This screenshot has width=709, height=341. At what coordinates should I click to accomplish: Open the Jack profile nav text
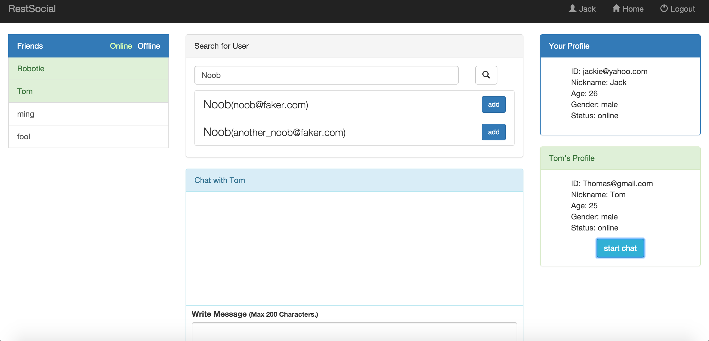[x=587, y=9]
